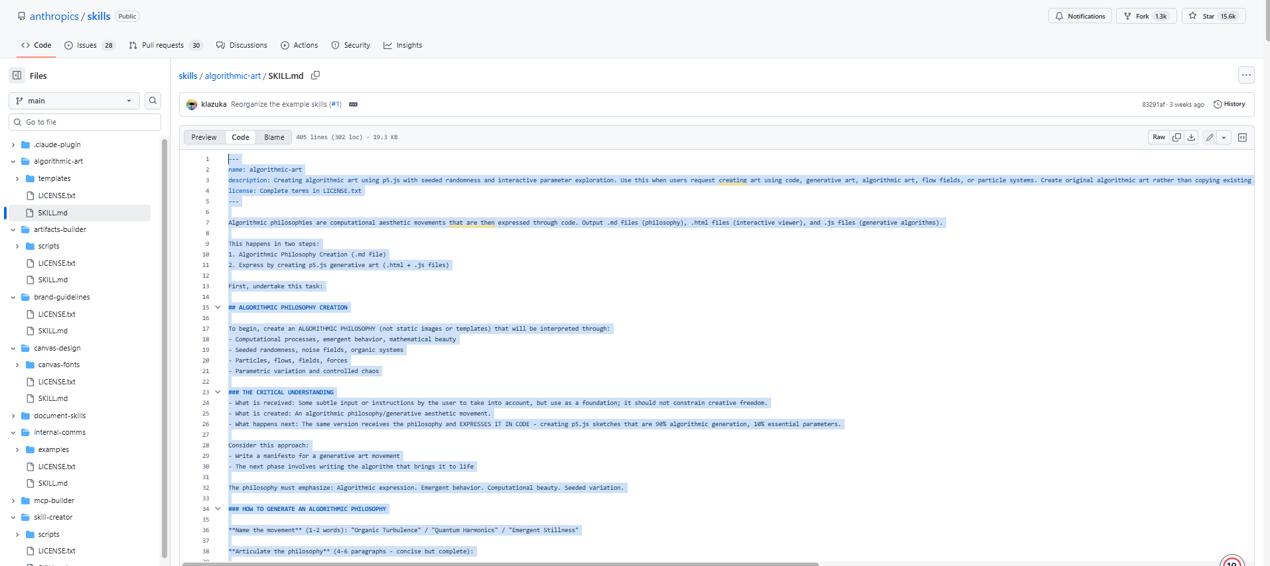
Task: Collapse the canvas-design folder
Action: pyautogui.click(x=13, y=348)
